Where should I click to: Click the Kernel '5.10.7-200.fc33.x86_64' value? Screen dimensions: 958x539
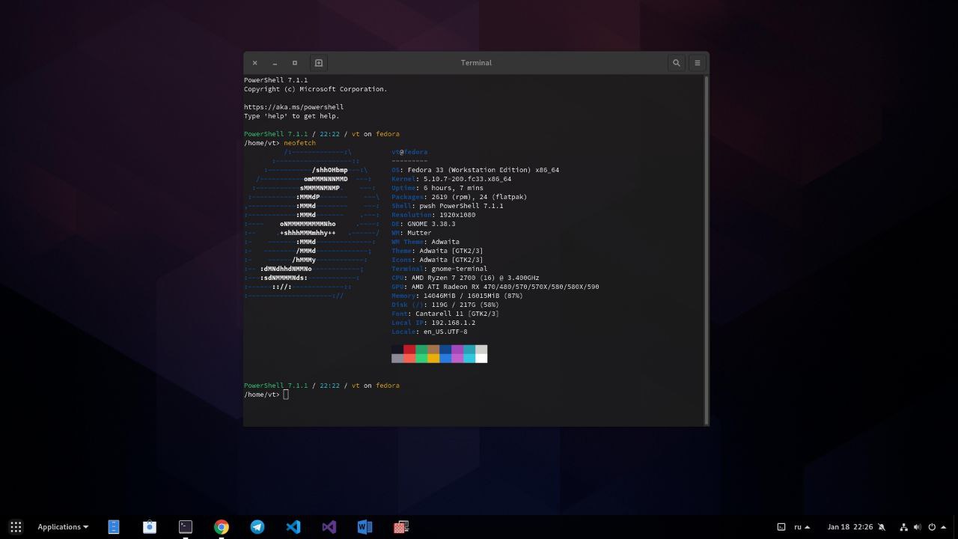[x=467, y=179]
